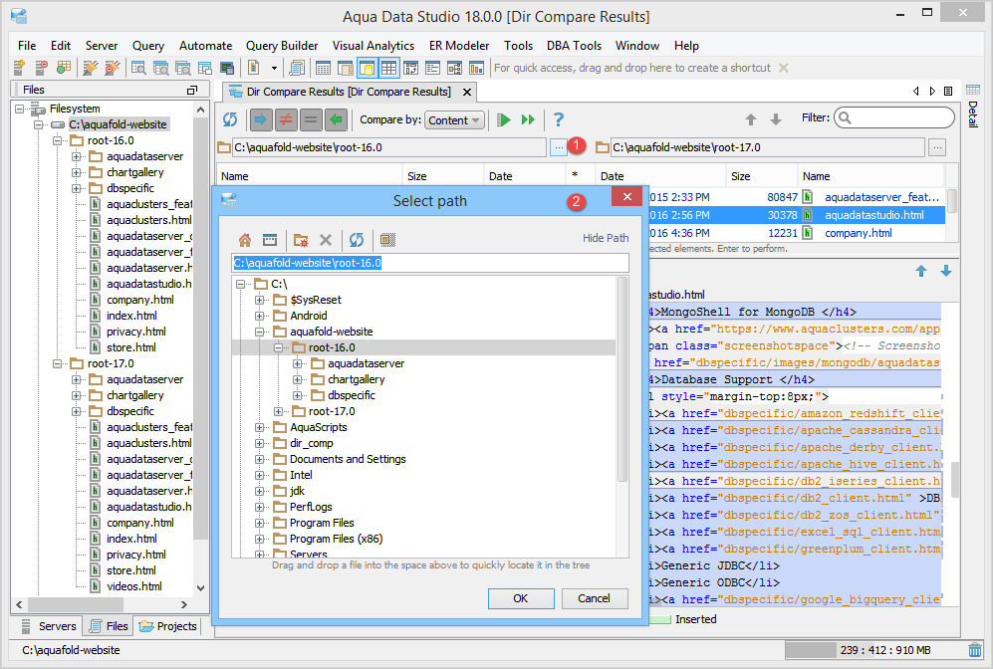
Task: Toggle the red not-equal differences filter
Action: tap(285, 119)
